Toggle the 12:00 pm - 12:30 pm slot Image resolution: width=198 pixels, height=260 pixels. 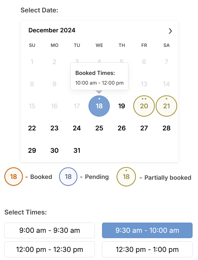pyautogui.click(x=50, y=249)
